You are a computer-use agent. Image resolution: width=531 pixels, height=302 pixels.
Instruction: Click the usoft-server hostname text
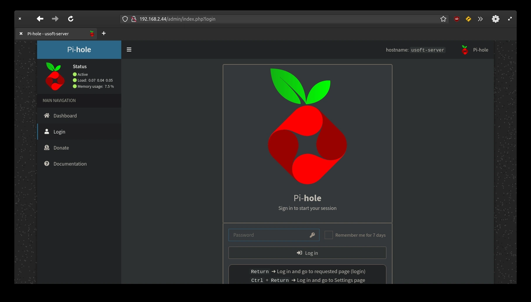[428, 50]
